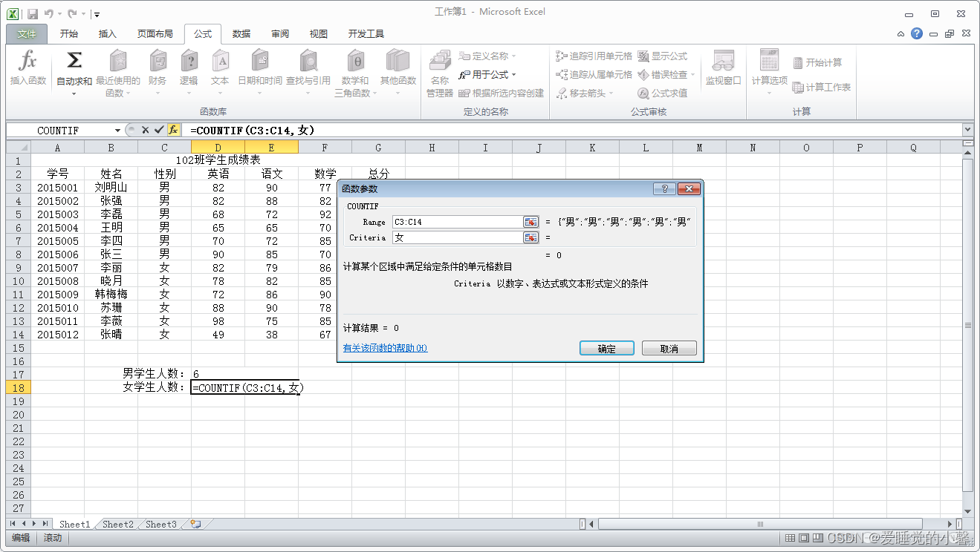The height and width of the screenshot is (552, 980).
Task: Click the Cancel (取消) button in dialog
Action: (x=669, y=349)
